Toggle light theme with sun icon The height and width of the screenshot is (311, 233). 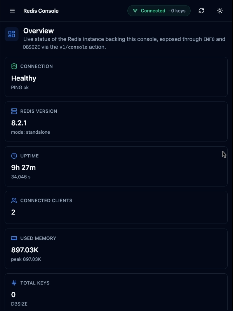pyautogui.click(x=220, y=11)
